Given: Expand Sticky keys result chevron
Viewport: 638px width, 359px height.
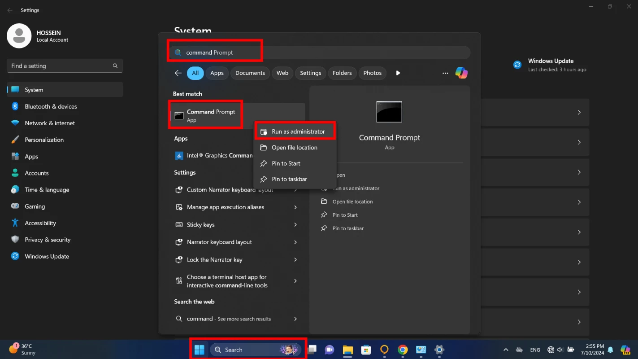Looking at the screenshot, I should 295,224.
